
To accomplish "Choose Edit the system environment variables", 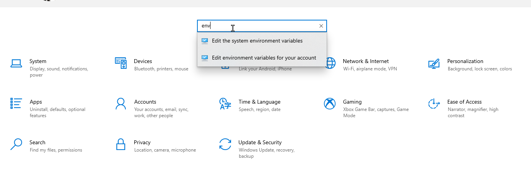I will tap(262, 41).
